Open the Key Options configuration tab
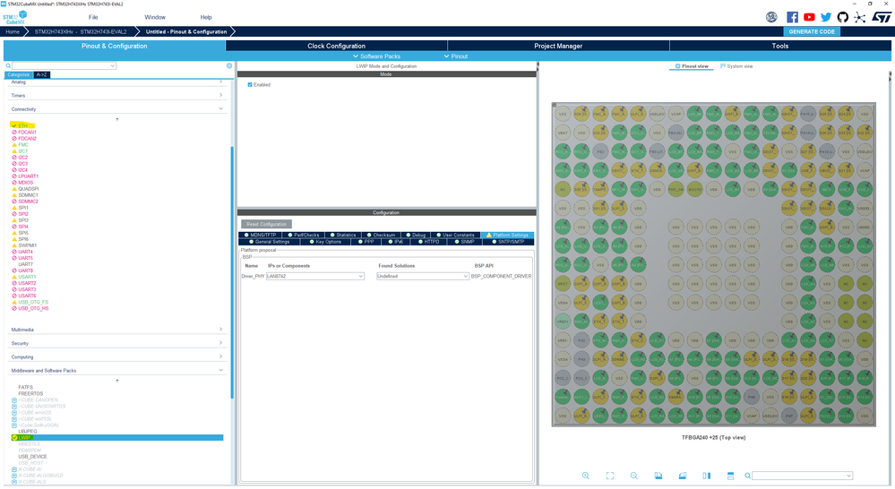 tap(325, 241)
